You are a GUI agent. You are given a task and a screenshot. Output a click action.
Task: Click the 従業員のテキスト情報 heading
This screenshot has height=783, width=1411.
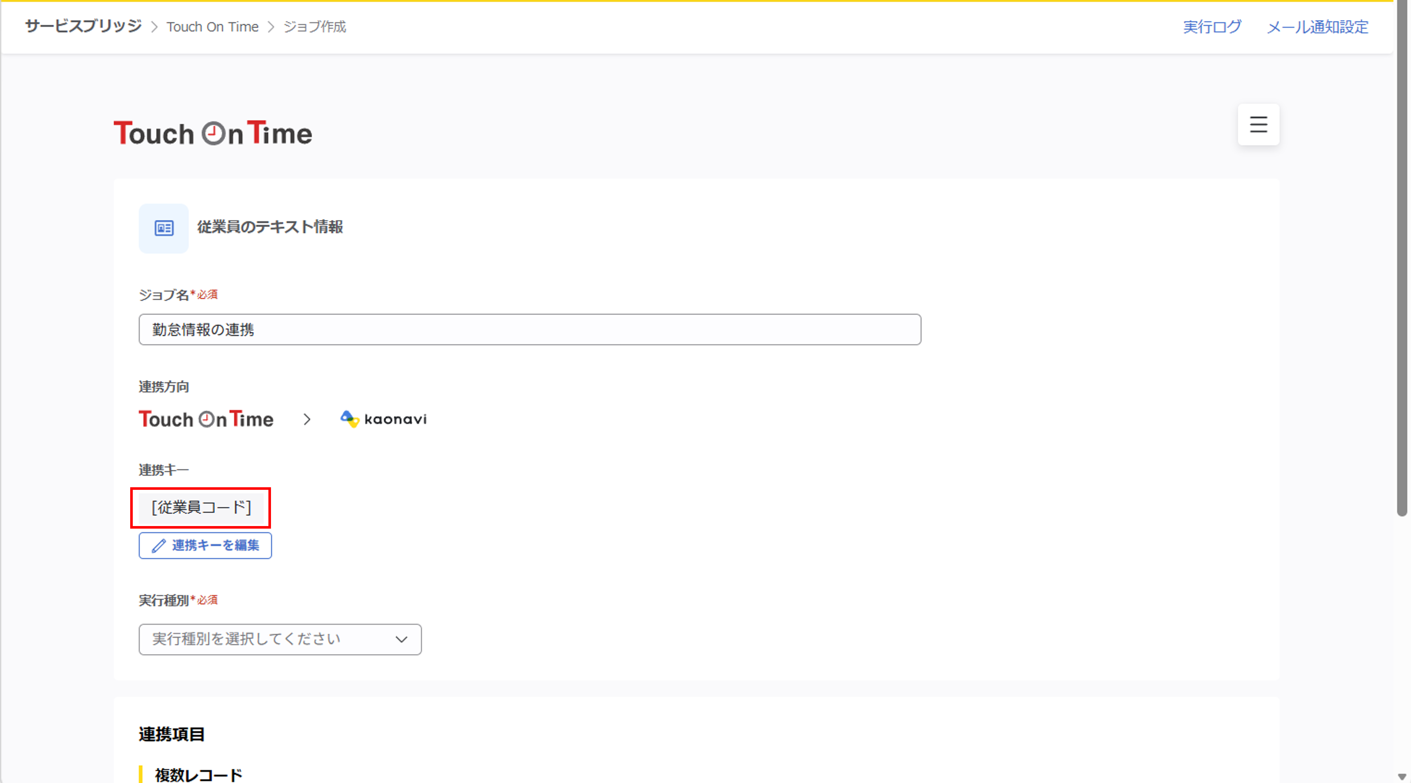pos(270,227)
